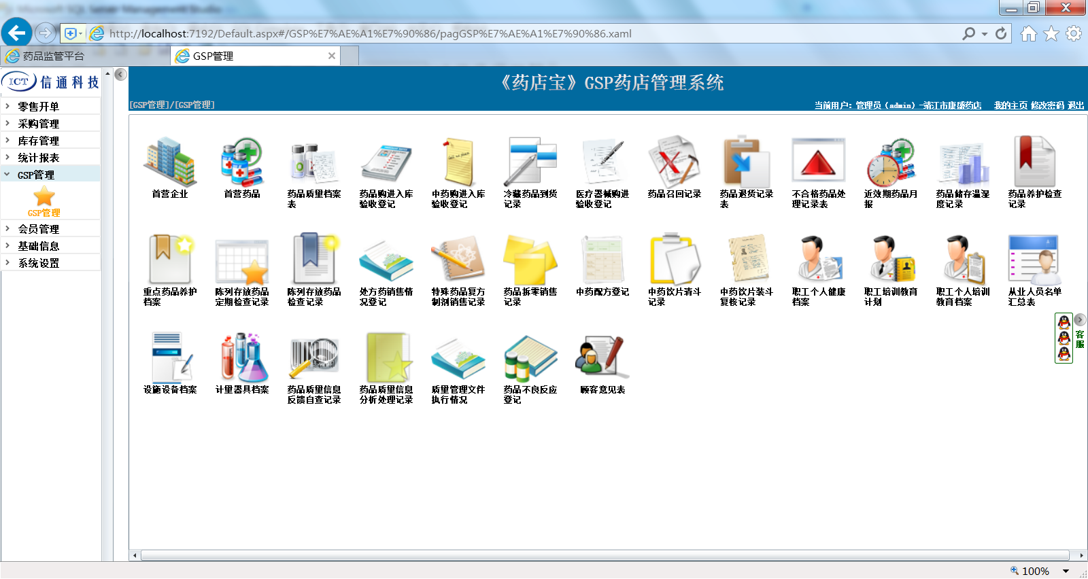Close the GSP管理 browser tab
Viewport: 1088px width, 579px height.
[x=332, y=56]
